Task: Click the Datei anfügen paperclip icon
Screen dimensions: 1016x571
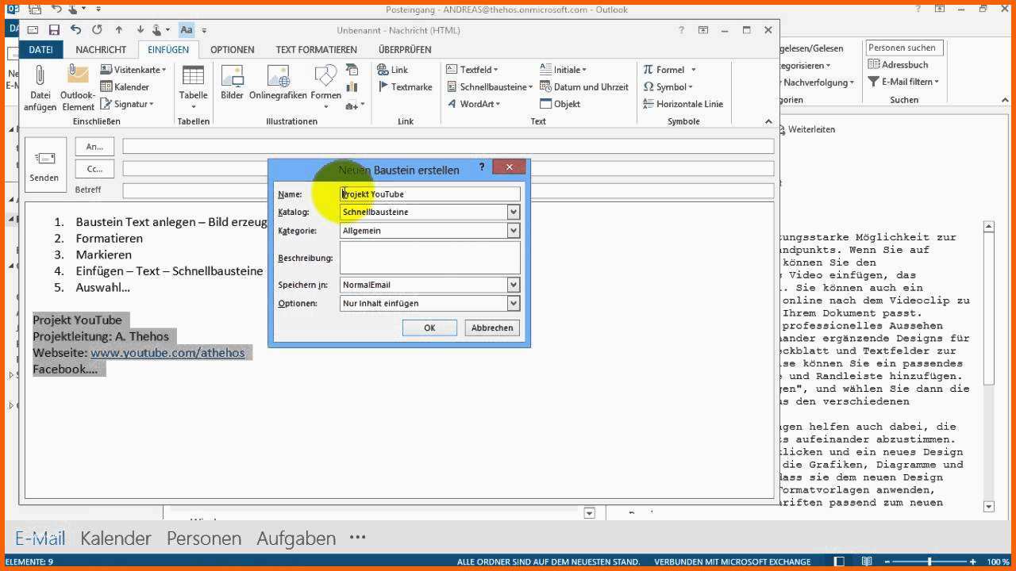Action: 40,78
